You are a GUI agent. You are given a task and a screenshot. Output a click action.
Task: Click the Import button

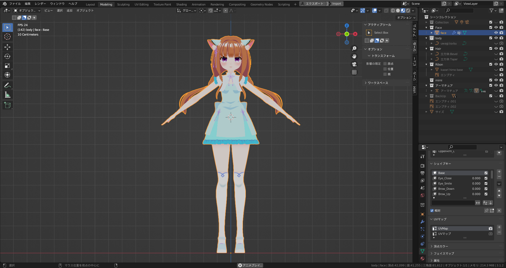point(336,4)
